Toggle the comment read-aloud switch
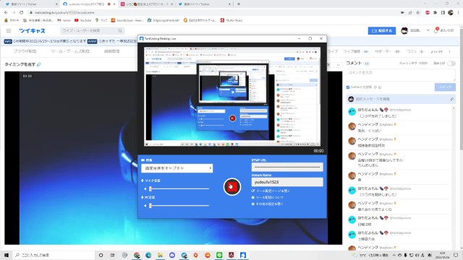Image resolution: width=463 pixels, height=260 pixels. (451, 64)
